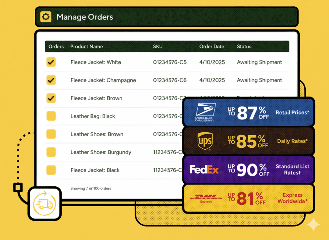Click the gear icon beside Manage Orders

click(x=46, y=17)
